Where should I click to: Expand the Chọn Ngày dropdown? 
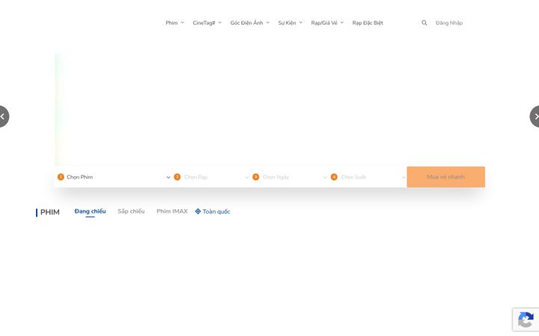pos(290,177)
